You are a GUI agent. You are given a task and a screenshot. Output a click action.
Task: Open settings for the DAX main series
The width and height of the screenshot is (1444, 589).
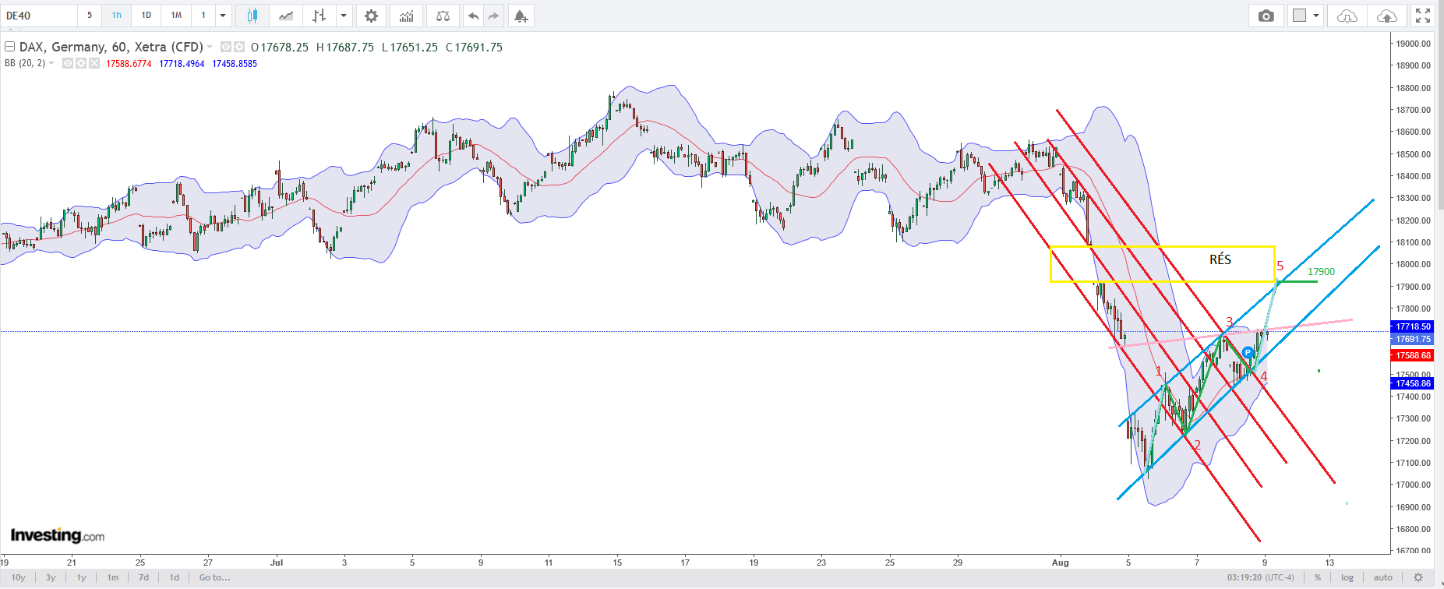coord(239,47)
